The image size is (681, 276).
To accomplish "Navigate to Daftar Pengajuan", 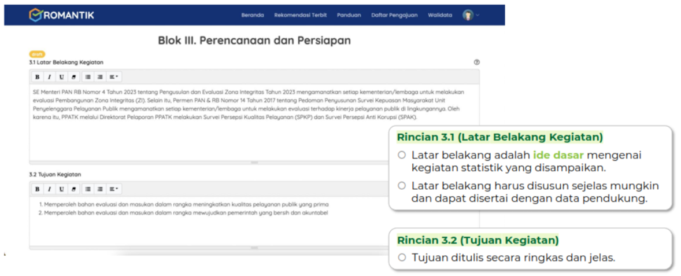I will click(x=394, y=15).
